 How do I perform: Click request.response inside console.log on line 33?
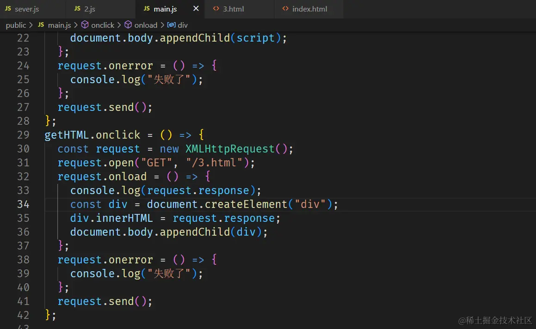[198, 190]
